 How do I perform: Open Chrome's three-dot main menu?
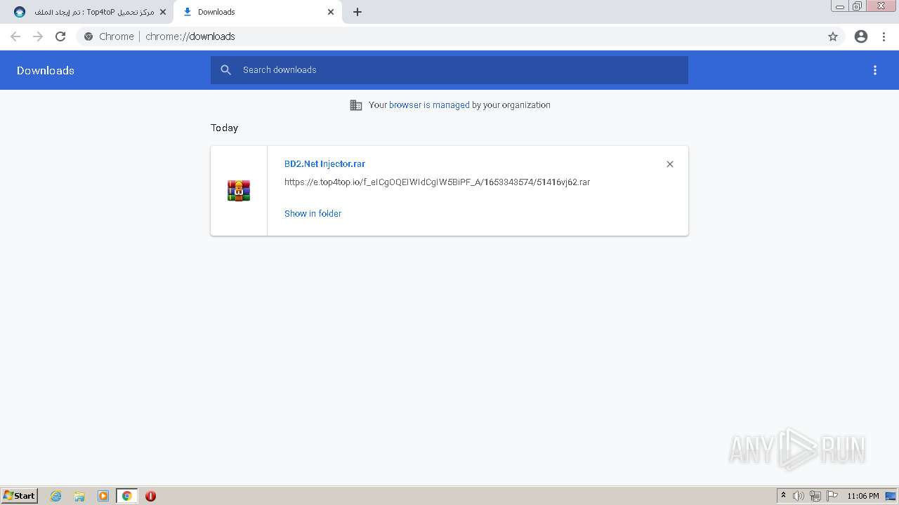884,36
